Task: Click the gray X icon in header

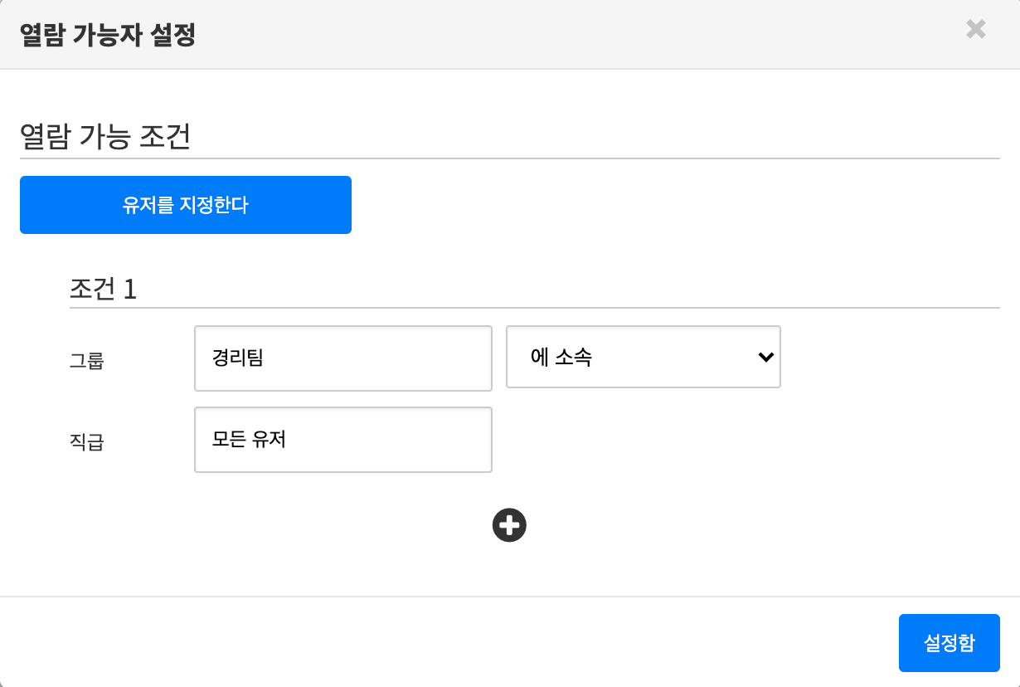Action: coord(976,30)
